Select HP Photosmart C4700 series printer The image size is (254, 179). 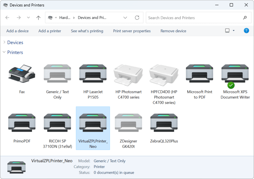click(129, 75)
